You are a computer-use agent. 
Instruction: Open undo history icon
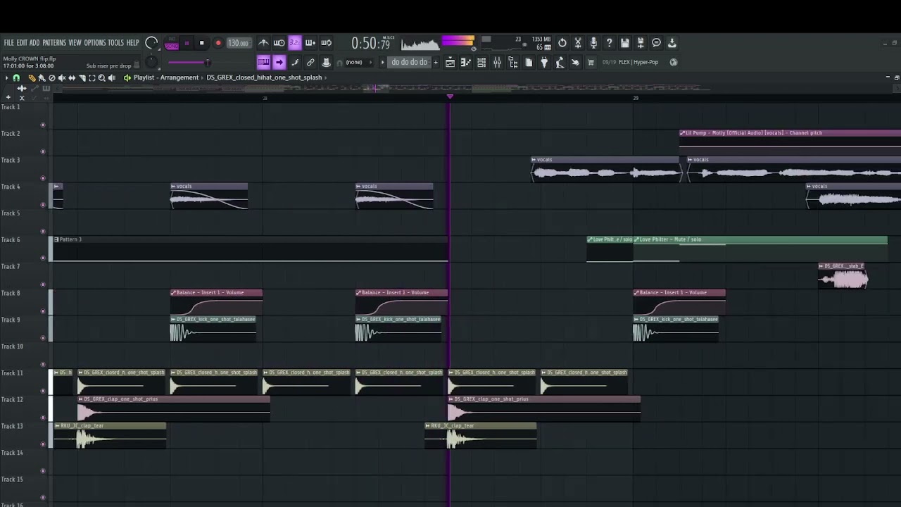coord(562,43)
